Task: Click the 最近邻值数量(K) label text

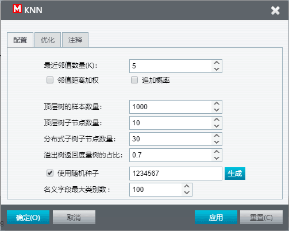Action: pos(71,66)
